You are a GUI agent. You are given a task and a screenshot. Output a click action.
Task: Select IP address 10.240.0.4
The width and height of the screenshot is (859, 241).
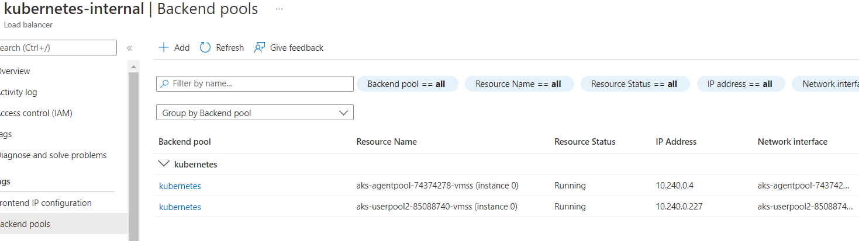click(x=675, y=186)
